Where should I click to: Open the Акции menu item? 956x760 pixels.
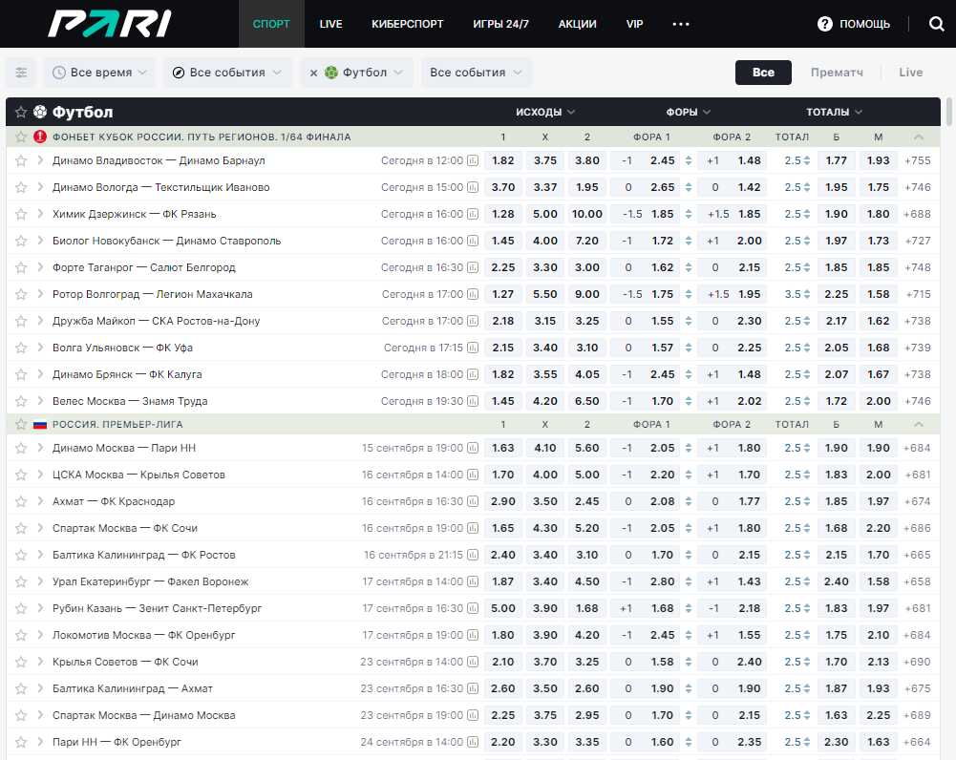(x=578, y=24)
